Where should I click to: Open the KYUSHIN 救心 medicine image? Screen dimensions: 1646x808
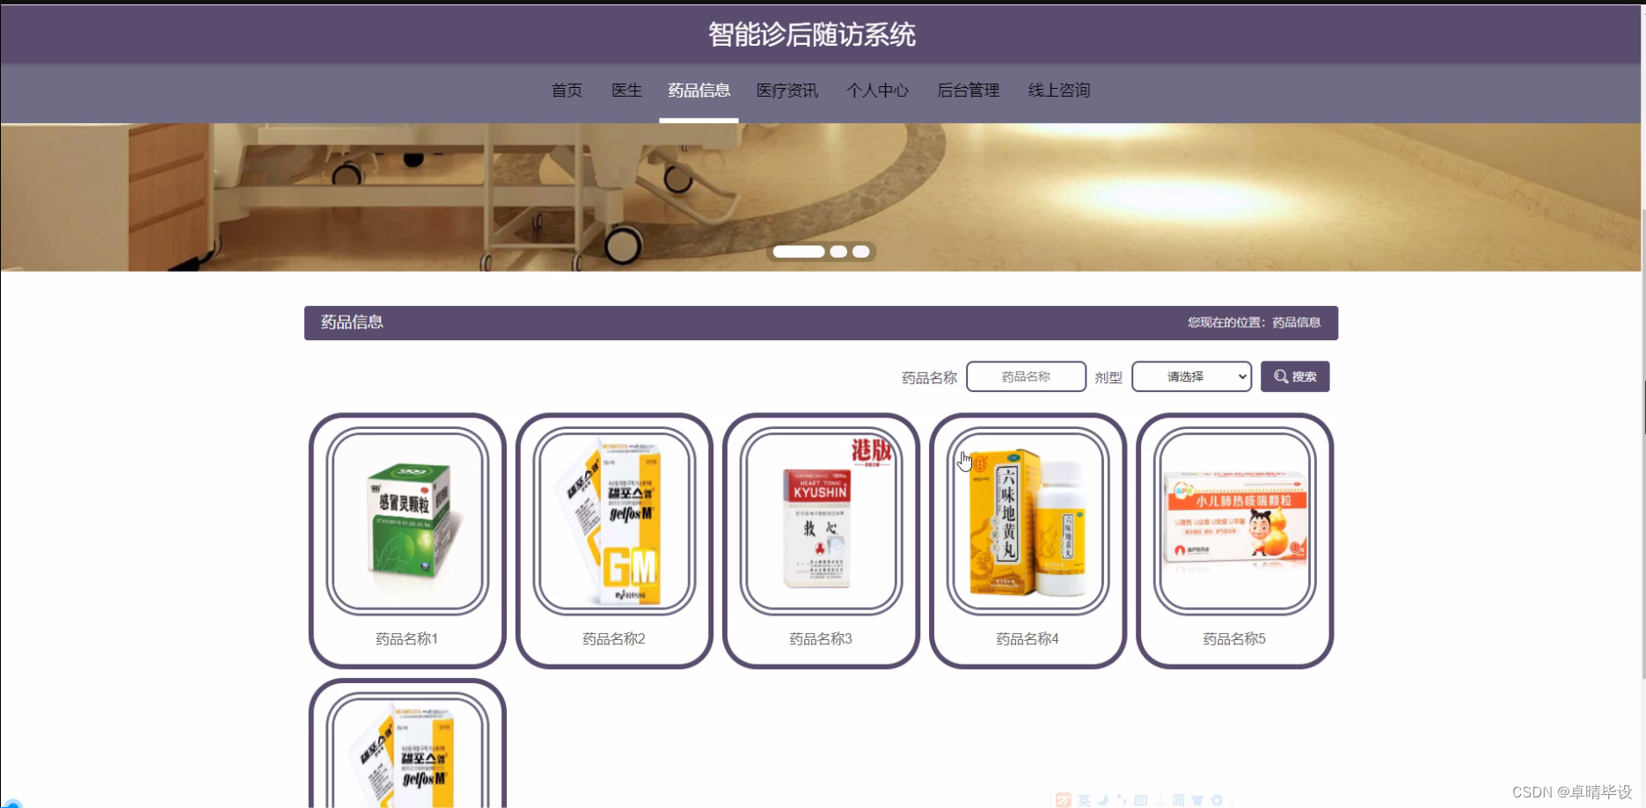(821, 521)
